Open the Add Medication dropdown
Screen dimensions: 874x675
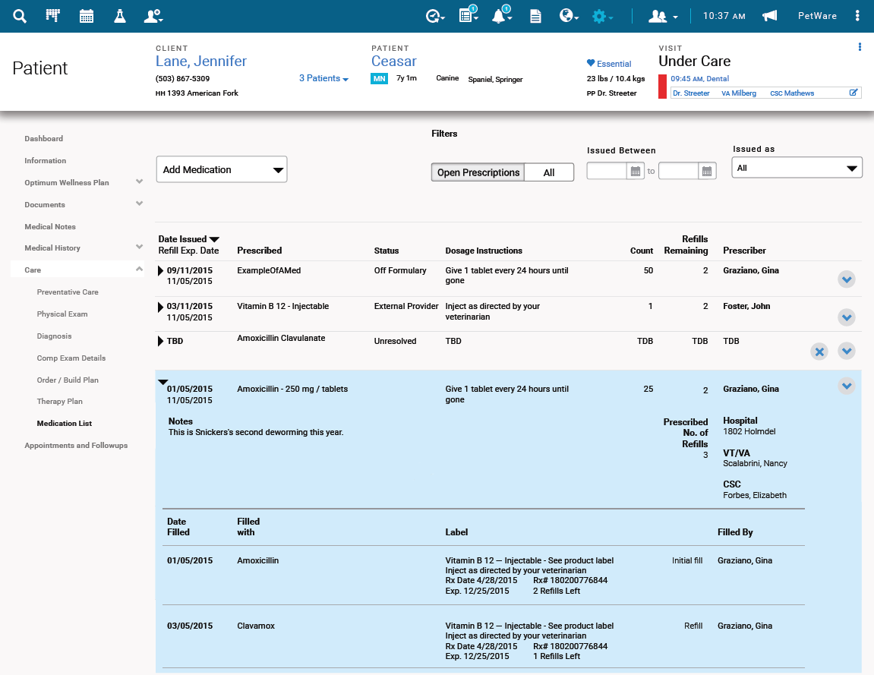point(222,169)
